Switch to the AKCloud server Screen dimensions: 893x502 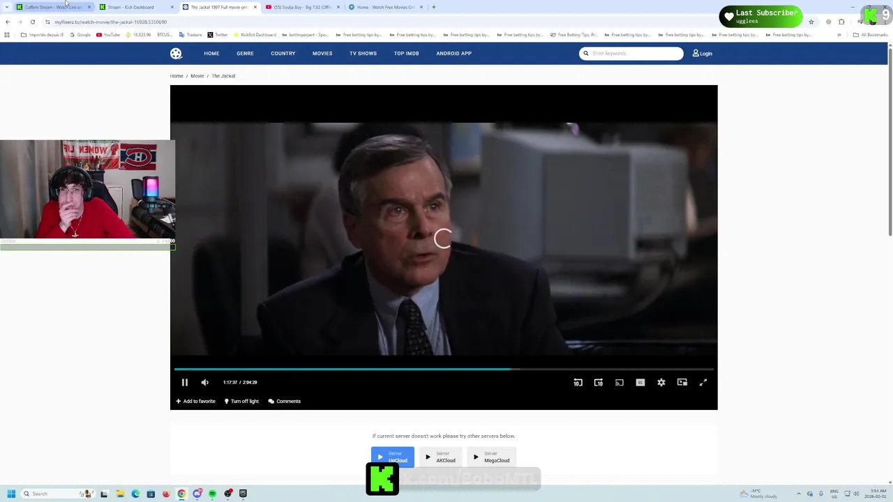(441, 457)
